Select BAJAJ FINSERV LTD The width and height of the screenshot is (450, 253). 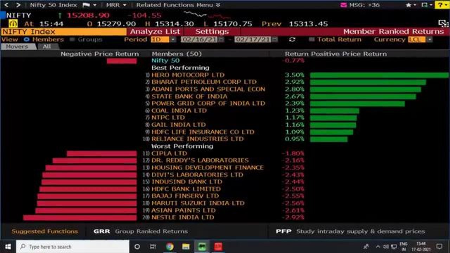click(x=185, y=196)
